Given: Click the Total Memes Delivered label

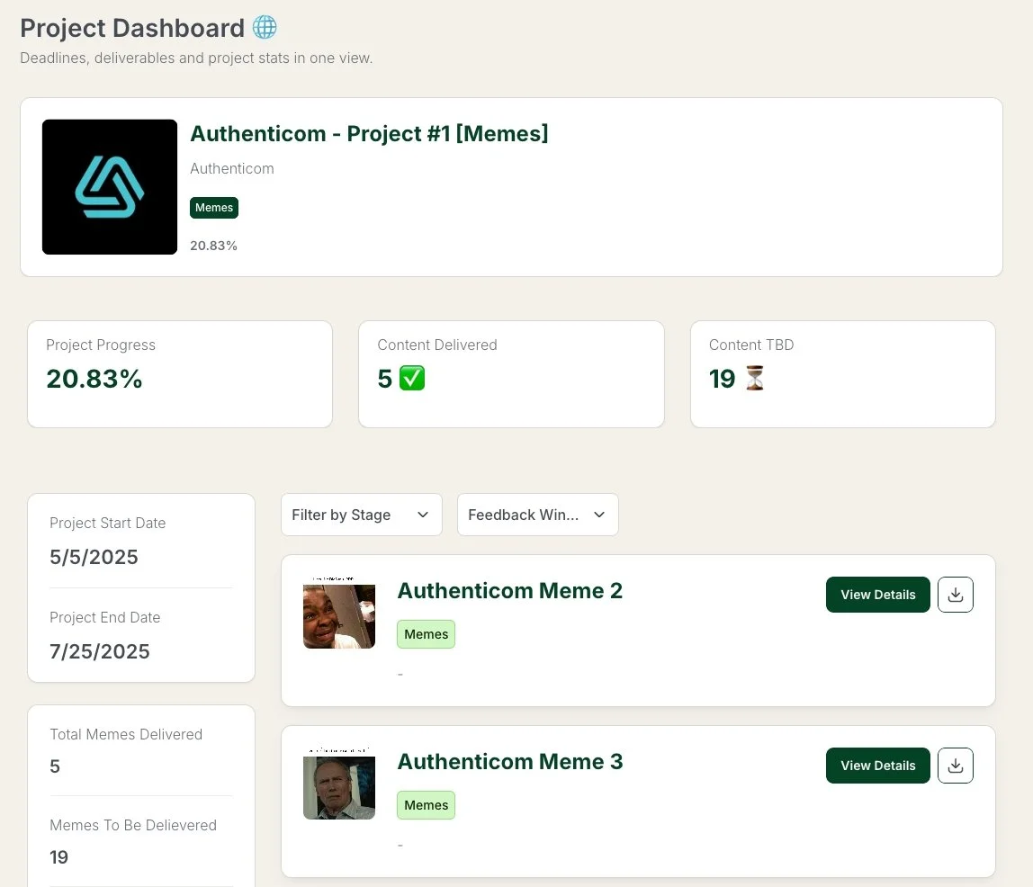Looking at the screenshot, I should (126, 734).
